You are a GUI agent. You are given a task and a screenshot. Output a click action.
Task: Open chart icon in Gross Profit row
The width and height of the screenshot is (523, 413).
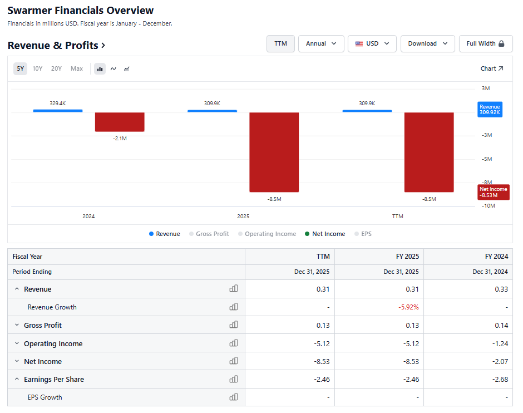coord(234,324)
